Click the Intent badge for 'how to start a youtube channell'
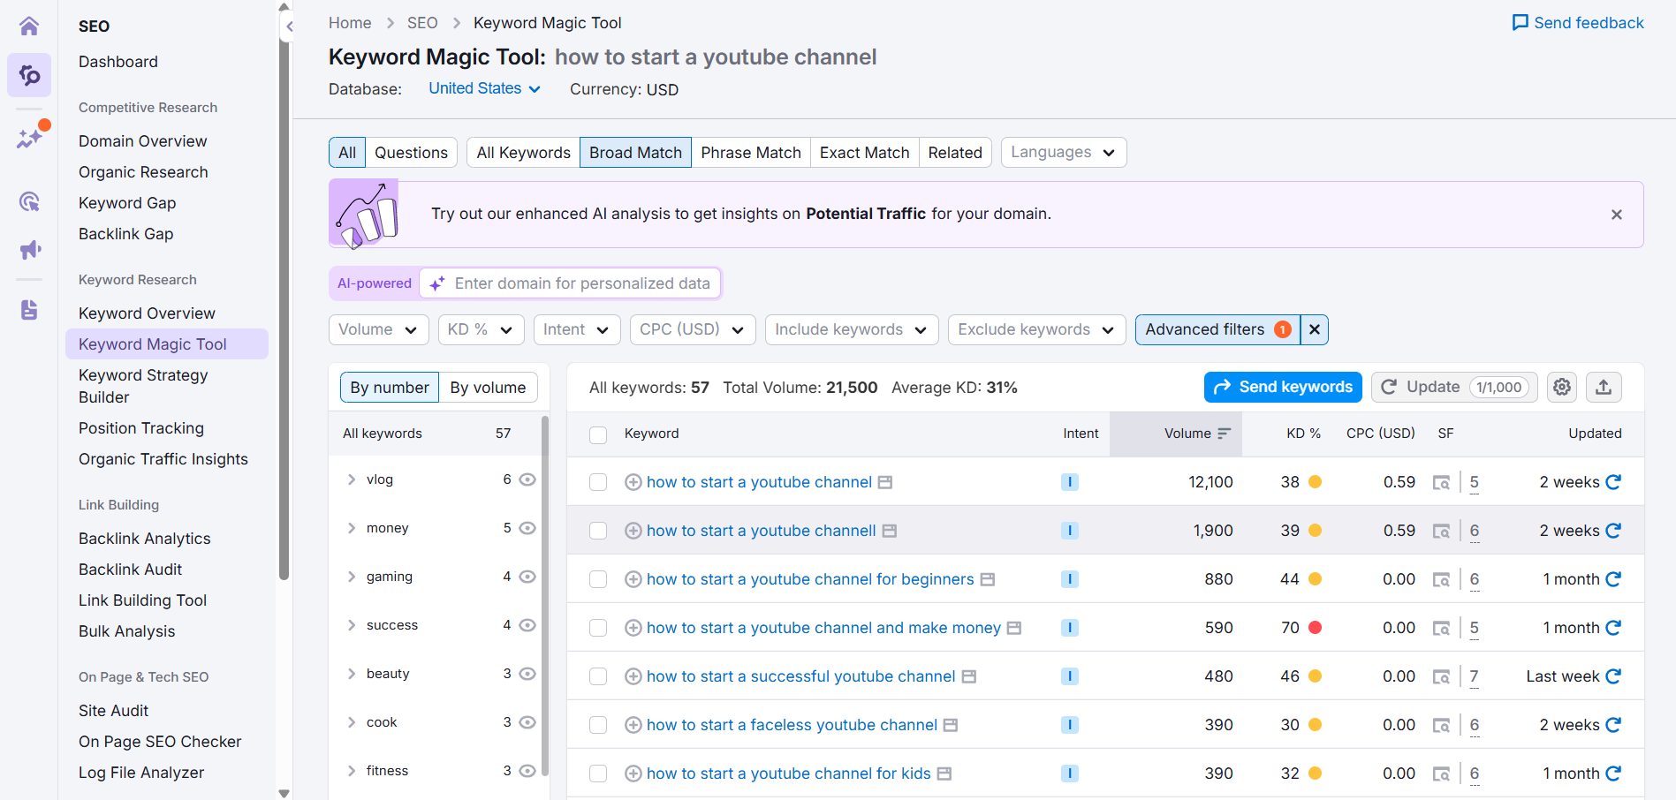Image resolution: width=1676 pixels, height=800 pixels. click(1070, 531)
